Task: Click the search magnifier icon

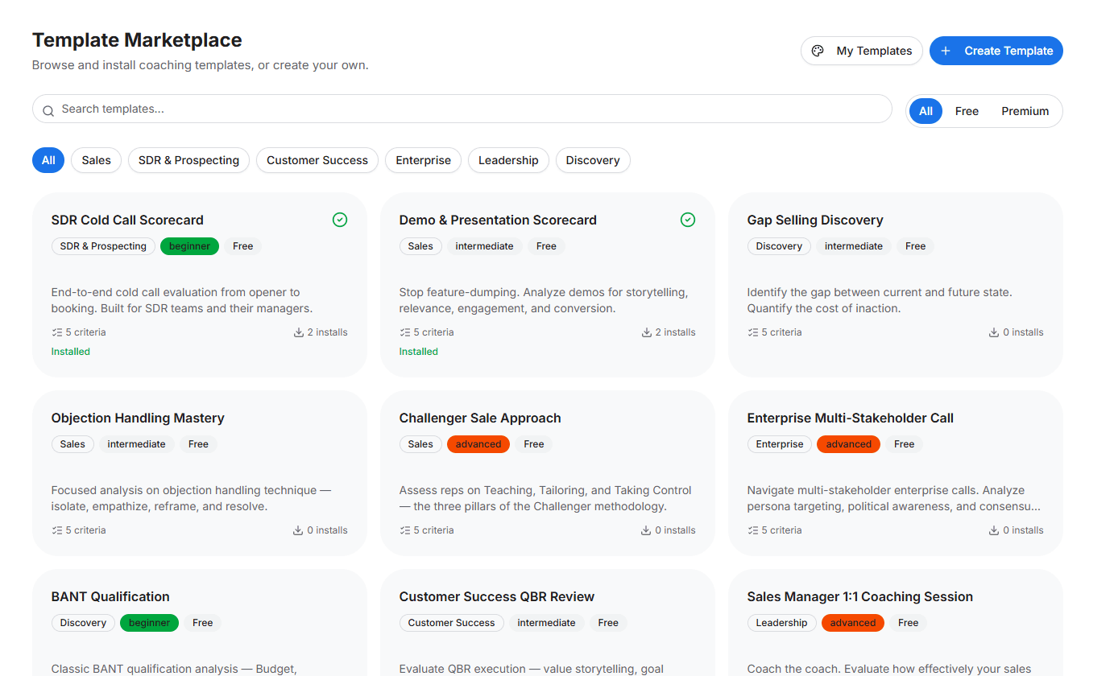Action: coord(48,110)
